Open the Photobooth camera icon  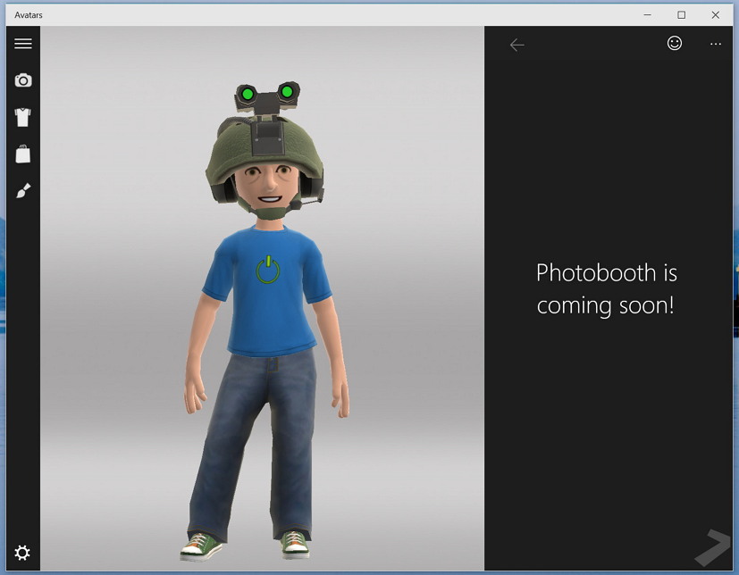pos(23,80)
